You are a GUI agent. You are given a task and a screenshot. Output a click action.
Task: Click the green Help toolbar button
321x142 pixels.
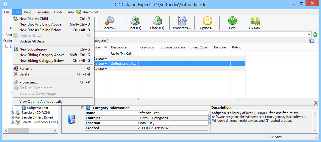click(x=232, y=23)
